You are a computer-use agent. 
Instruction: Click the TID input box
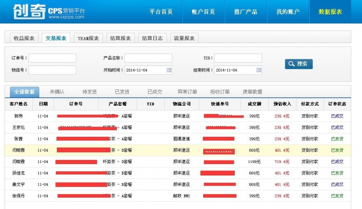[238, 58]
